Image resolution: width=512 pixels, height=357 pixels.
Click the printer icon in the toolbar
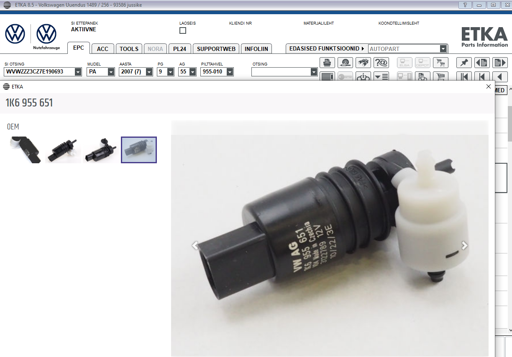(327, 63)
